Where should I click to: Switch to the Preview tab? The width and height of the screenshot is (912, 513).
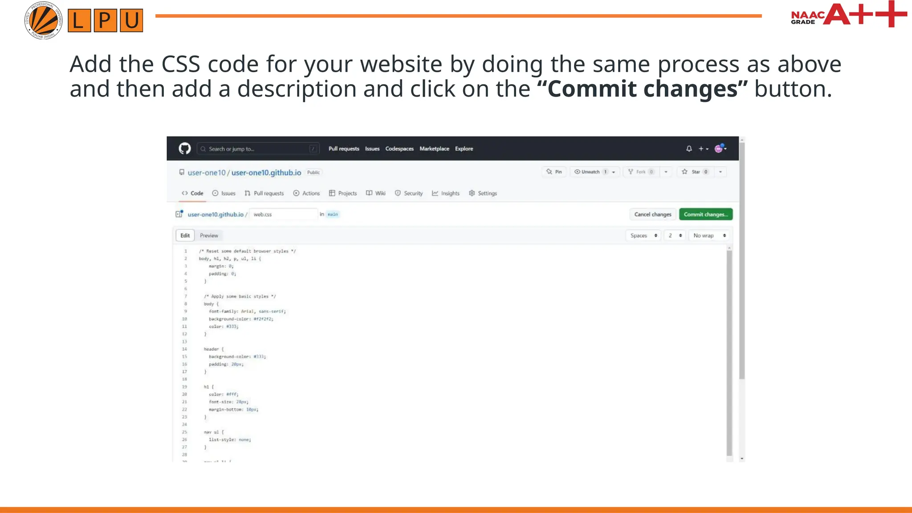pyautogui.click(x=209, y=235)
